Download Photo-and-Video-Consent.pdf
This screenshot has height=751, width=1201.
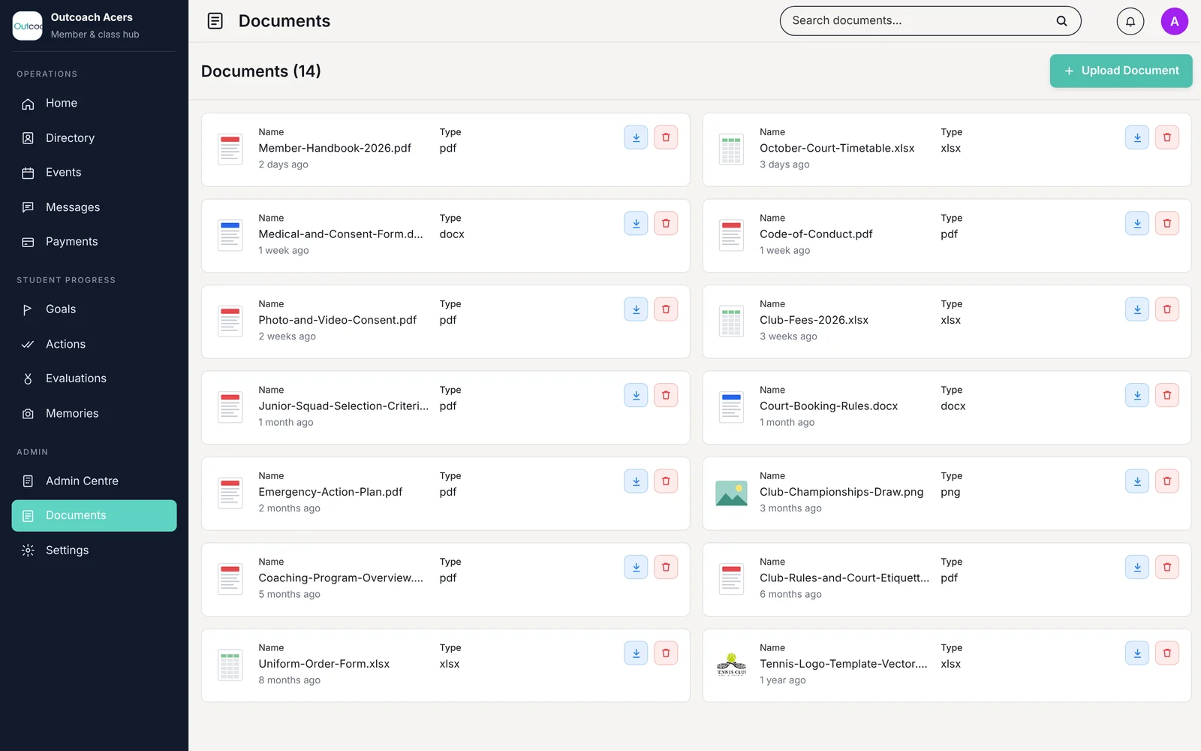click(636, 309)
